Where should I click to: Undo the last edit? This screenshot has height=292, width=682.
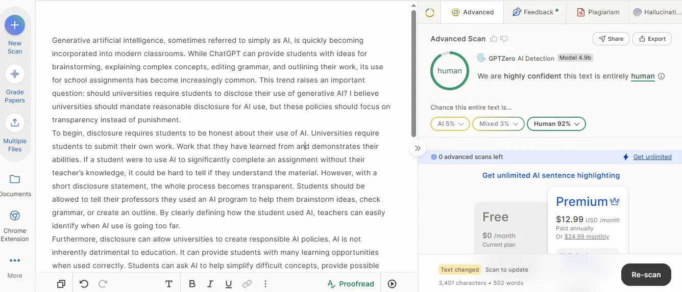click(x=84, y=284)
